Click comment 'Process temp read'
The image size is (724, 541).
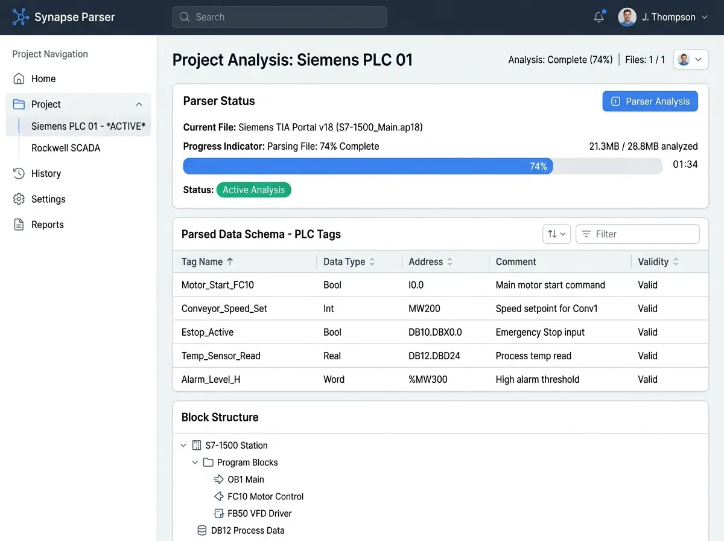pos(533,356)
